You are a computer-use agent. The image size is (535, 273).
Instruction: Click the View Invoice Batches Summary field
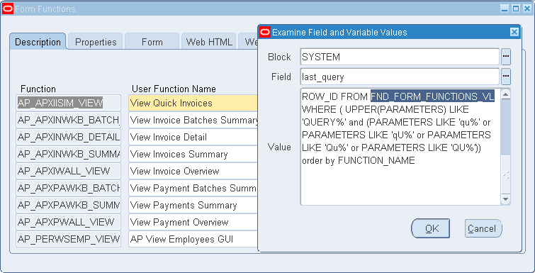coord(193,120)
